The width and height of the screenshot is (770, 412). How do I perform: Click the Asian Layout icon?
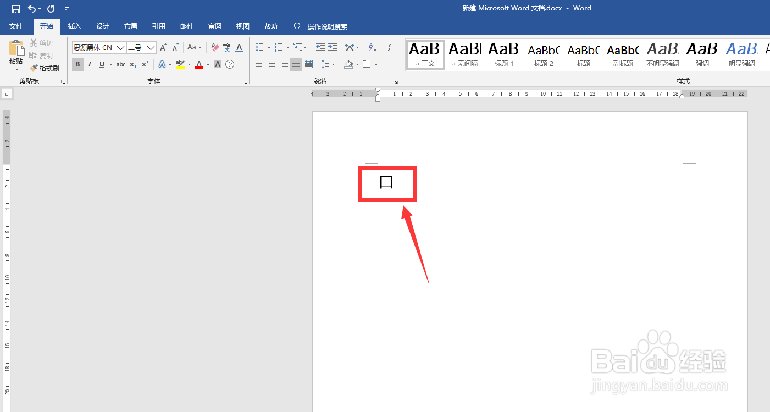coord(349,47)
